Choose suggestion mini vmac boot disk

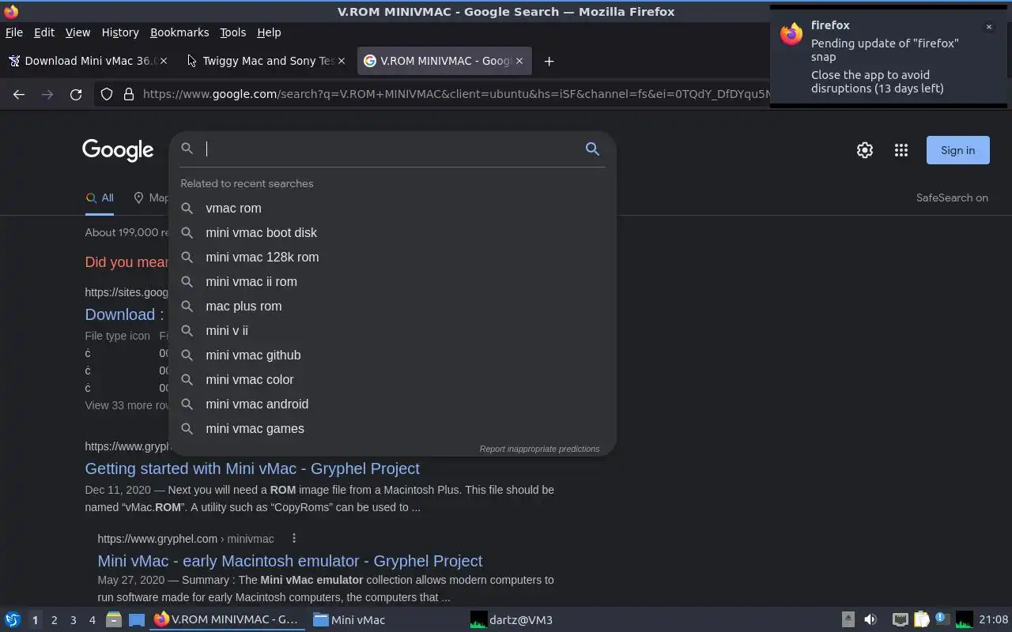(392, 232)
